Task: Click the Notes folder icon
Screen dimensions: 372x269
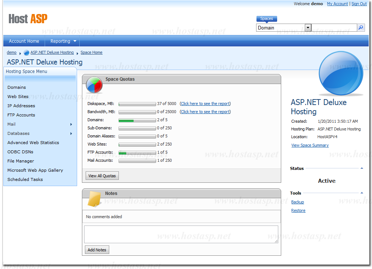Action: click(94, 199)
